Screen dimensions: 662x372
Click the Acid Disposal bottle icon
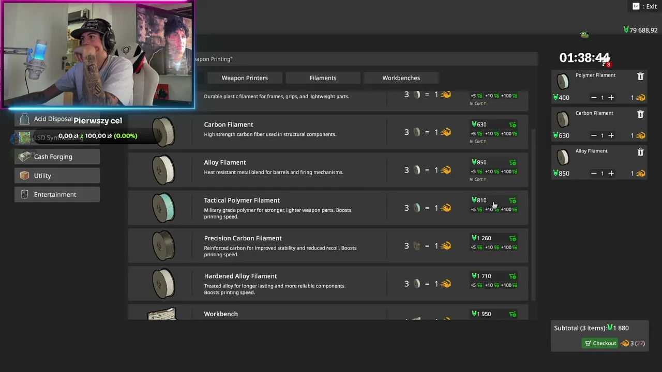(24, 119)
